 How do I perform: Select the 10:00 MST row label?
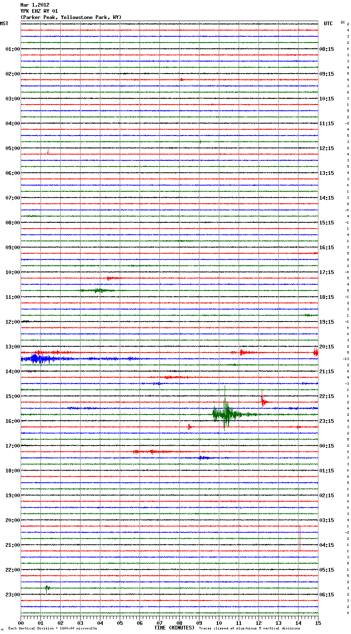point(13,272)
